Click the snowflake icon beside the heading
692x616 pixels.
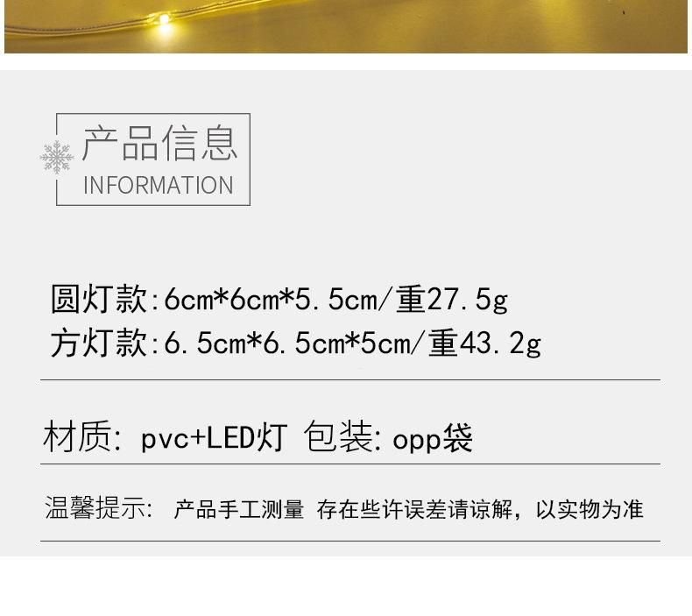[x=56, y=157]
